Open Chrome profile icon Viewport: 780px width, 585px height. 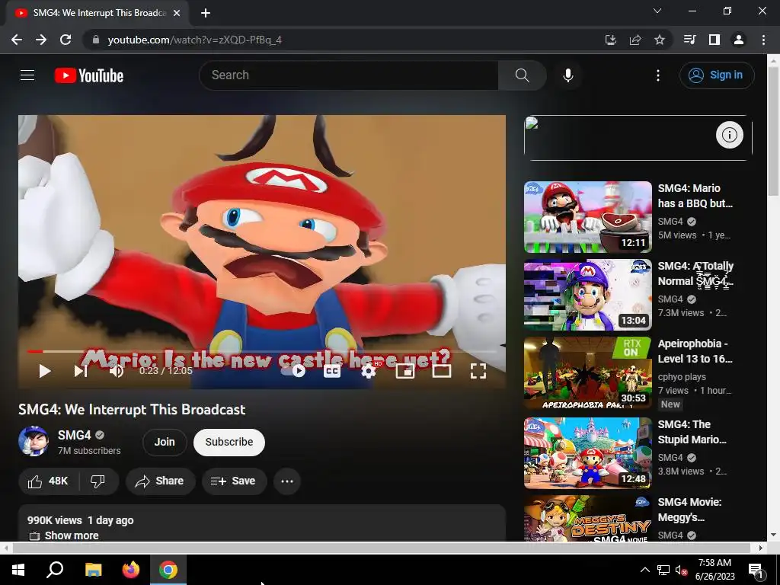point(739,40)
